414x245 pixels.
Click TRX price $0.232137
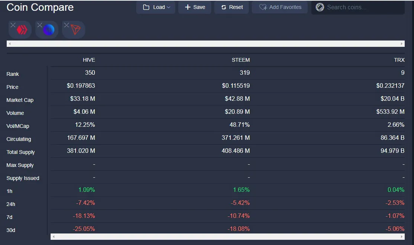coord(390,86)
